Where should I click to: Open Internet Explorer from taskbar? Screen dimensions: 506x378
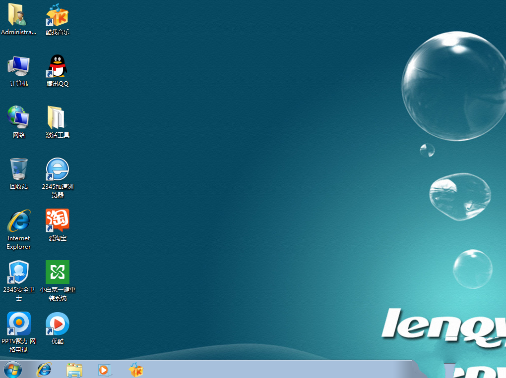(44, 370)
